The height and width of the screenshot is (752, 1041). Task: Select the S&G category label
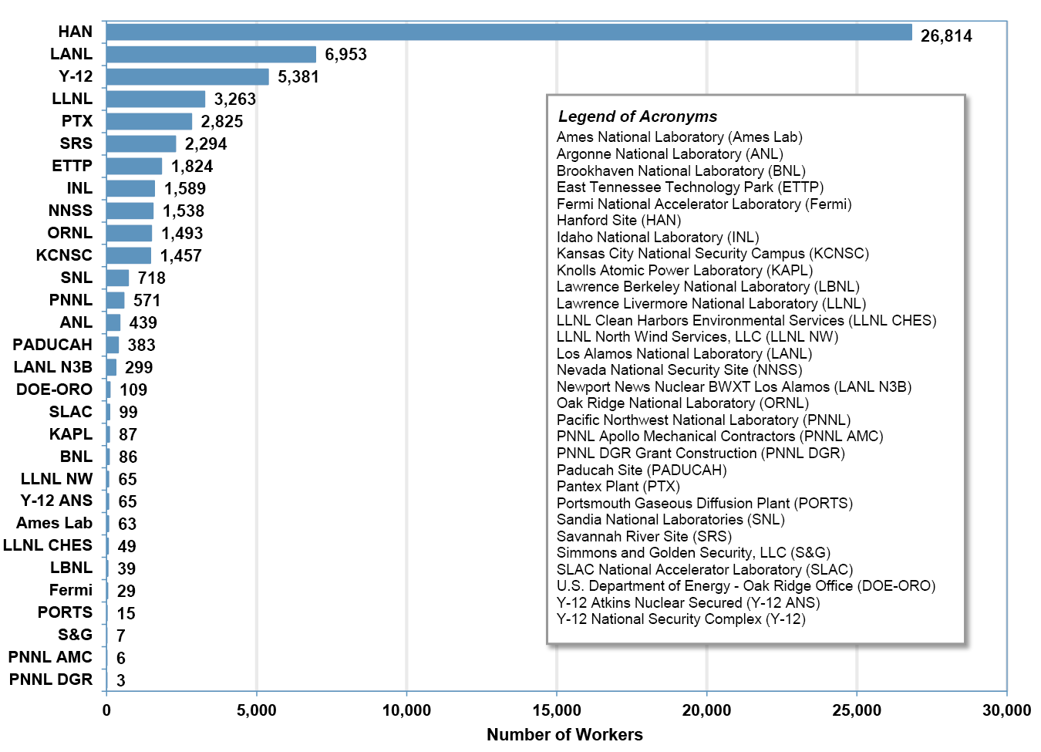76,635
